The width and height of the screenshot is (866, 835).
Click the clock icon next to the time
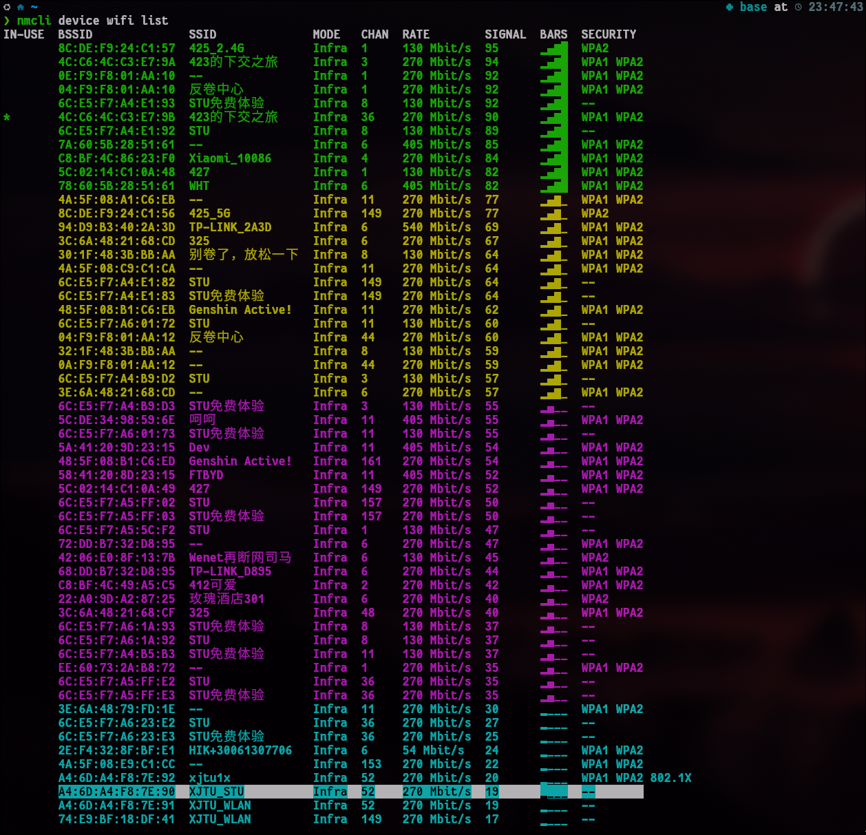pyautogui.click(x=799, y=7)
